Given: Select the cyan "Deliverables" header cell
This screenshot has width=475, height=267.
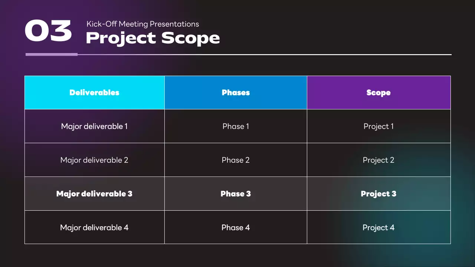Looking at the screenshot, I should pyautogui.click(x=94, y=93).
